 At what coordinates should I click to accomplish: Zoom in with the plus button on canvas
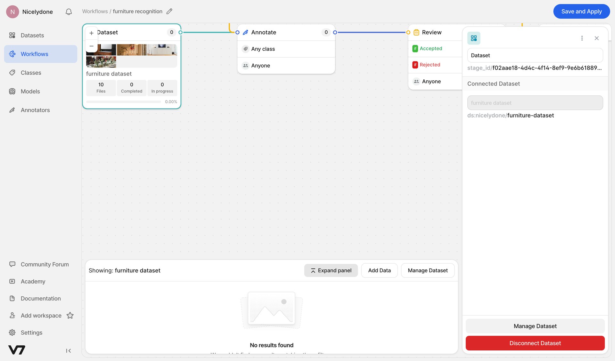tap(91, 33)
